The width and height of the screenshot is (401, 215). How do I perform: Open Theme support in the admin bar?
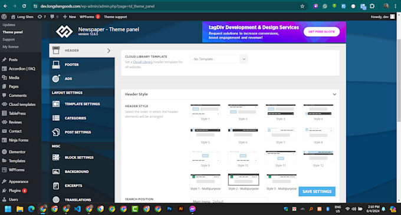coord(116,17)
